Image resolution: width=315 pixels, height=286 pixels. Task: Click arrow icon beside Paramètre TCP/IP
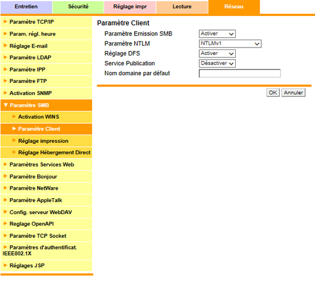(x=5, y=21)
